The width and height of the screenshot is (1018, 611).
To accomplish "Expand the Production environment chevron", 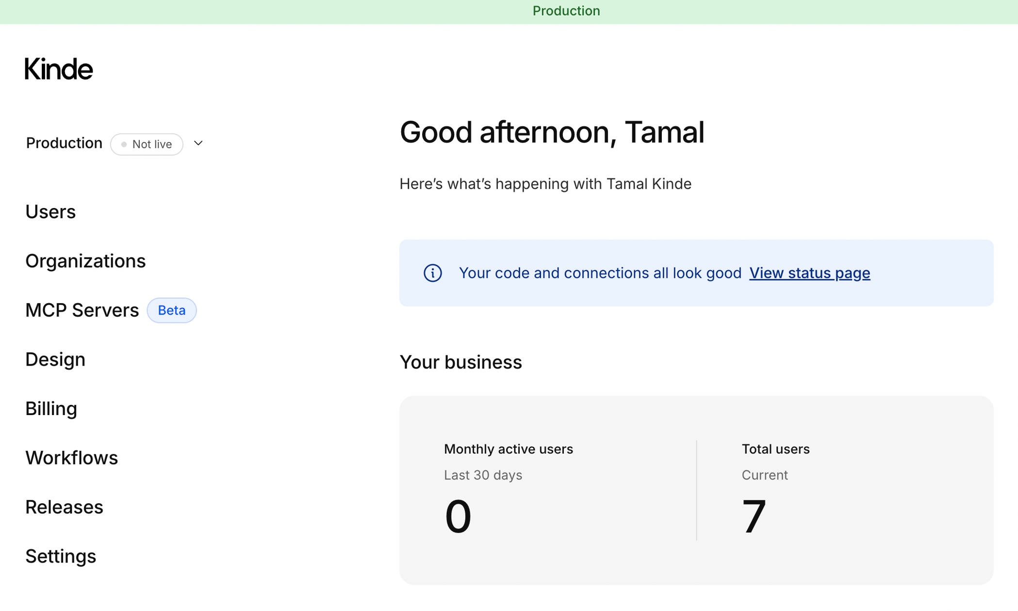I will (198, 144).
